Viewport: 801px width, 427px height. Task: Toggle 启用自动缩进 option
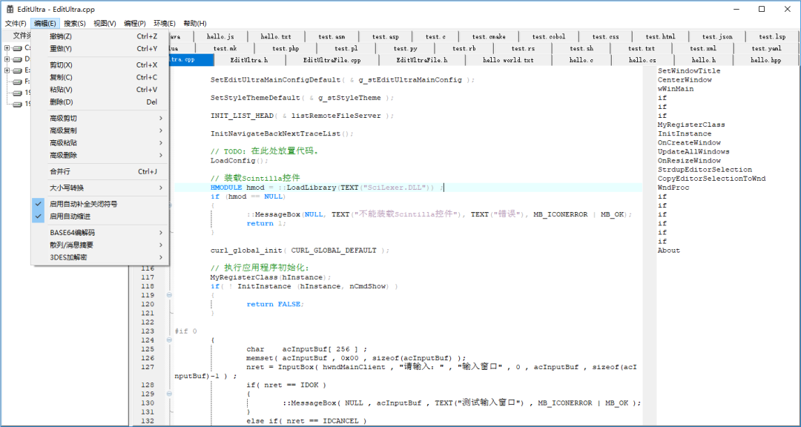(99, 216)
